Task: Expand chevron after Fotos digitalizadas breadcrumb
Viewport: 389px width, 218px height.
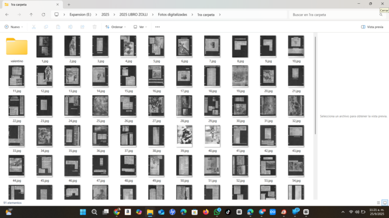Action: point(192,15)
